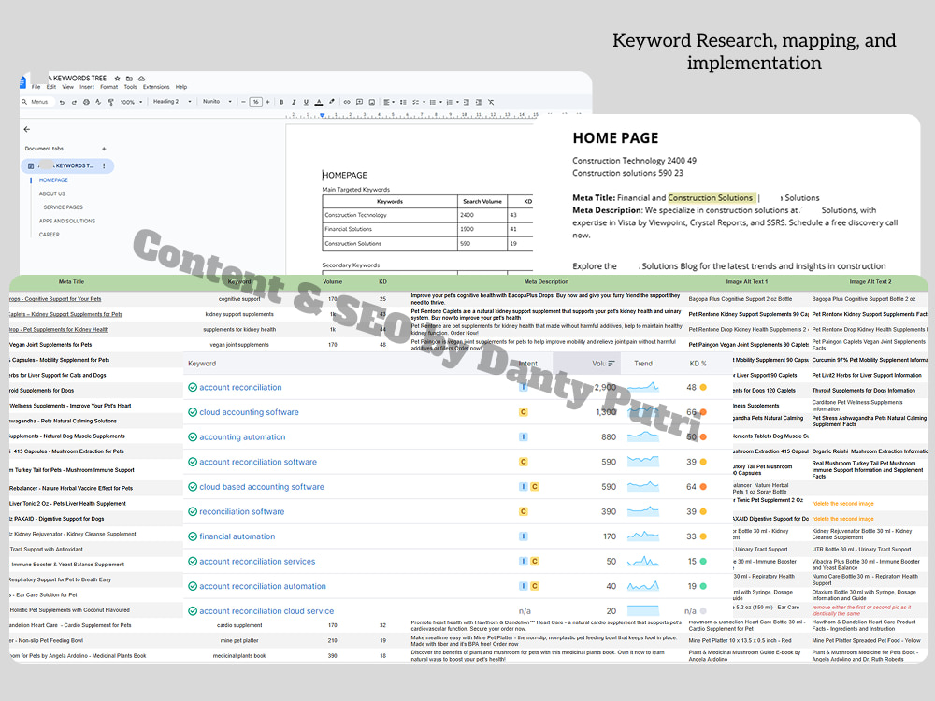This screenshot has width=935, height=701.
Task: Open the View menu
Action: 68,87
